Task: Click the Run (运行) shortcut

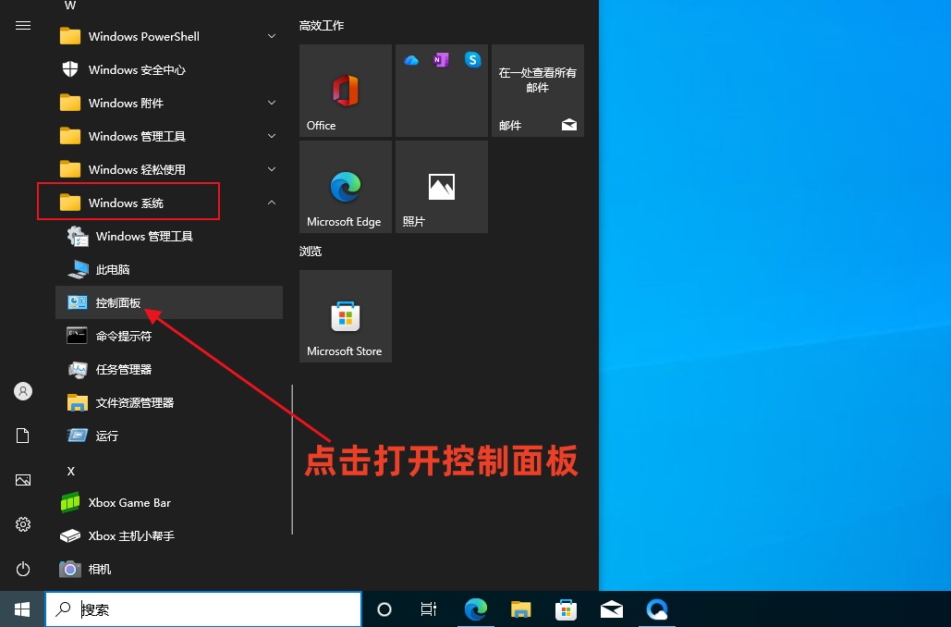Action: (x=106, y=436)
